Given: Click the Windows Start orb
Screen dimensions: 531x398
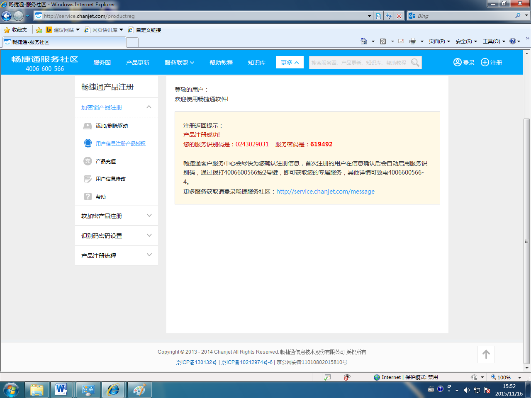Looking at the screenshot, I should [11, 390].
